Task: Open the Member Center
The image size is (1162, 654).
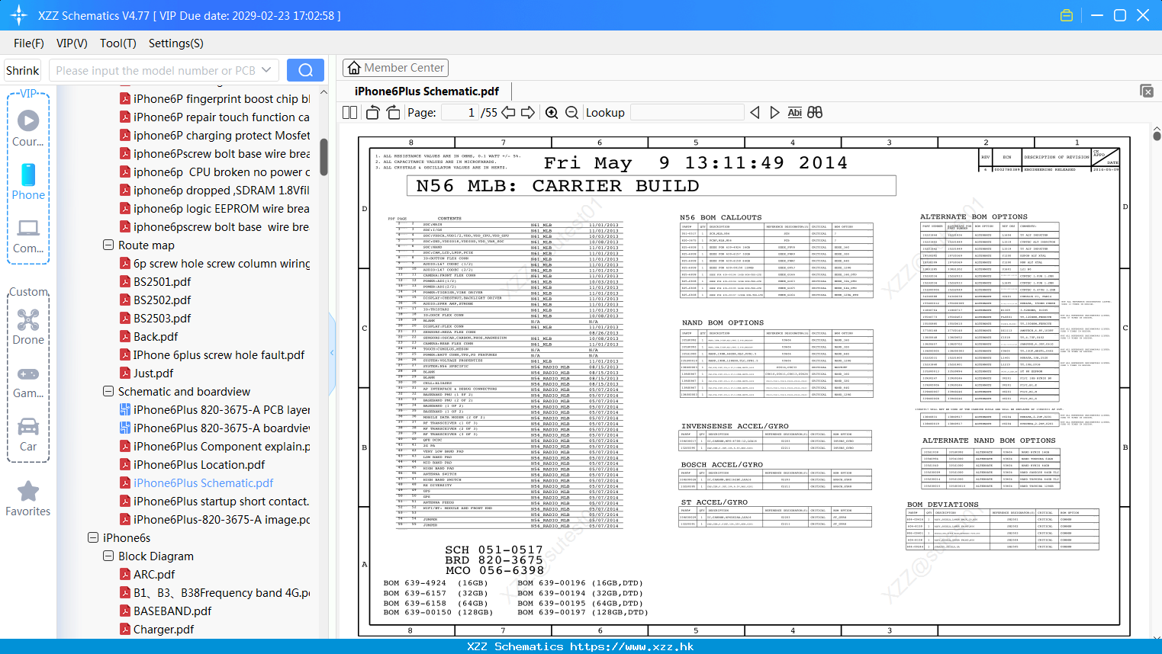Action: (395, 68)
